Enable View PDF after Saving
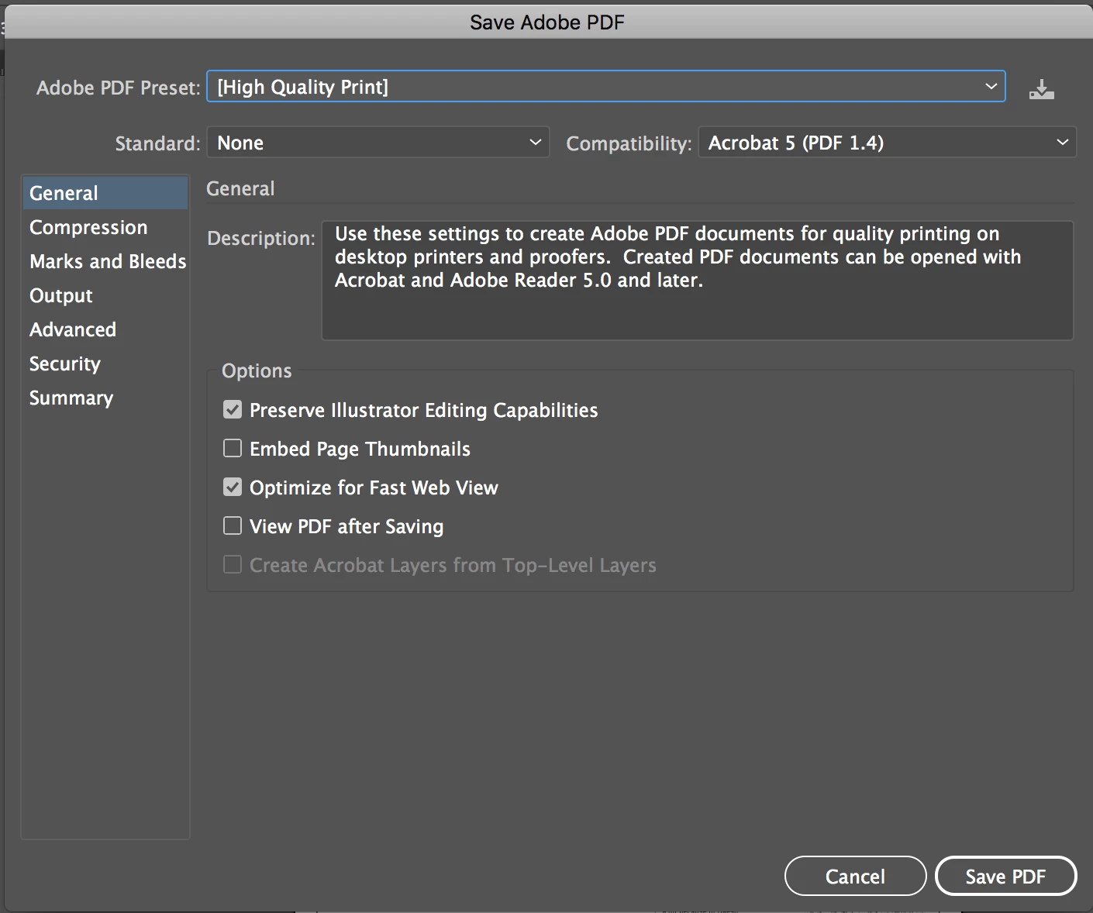This screenshot has width=1093, height=913. click(x=233, y=525)
